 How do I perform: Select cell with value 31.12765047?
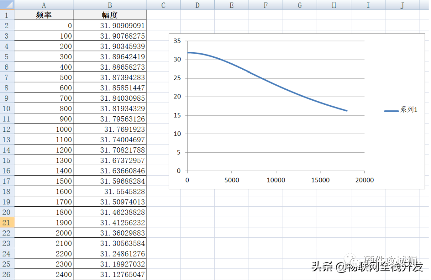(110, 274)
